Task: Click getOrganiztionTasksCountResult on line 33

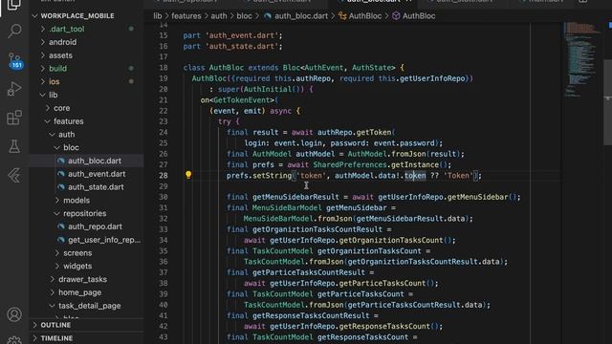Action: (317, 229)
